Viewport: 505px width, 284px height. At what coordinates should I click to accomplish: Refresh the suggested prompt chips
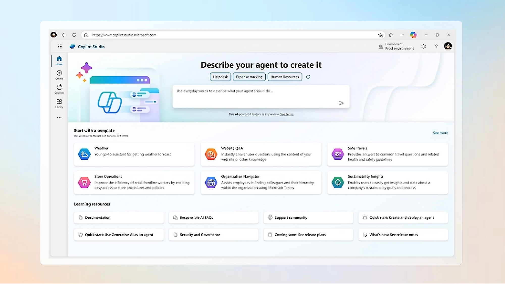(308, 77)
